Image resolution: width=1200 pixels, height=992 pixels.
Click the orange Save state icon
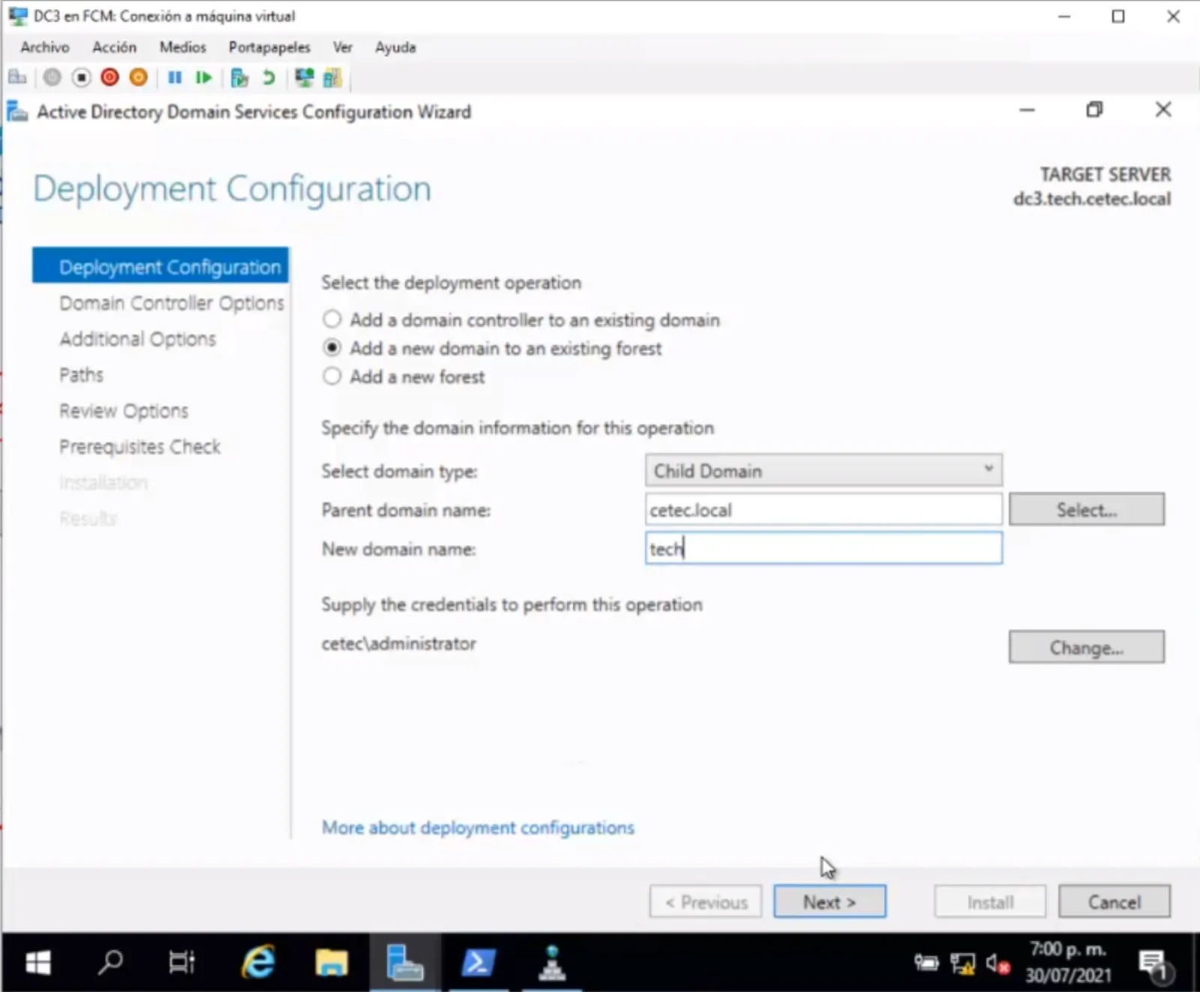pyautogui.click(x=139, y=77)
